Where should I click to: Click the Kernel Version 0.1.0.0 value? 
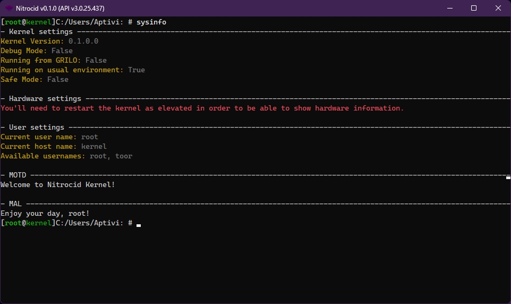pyautogui.click(x=83, y=41)
